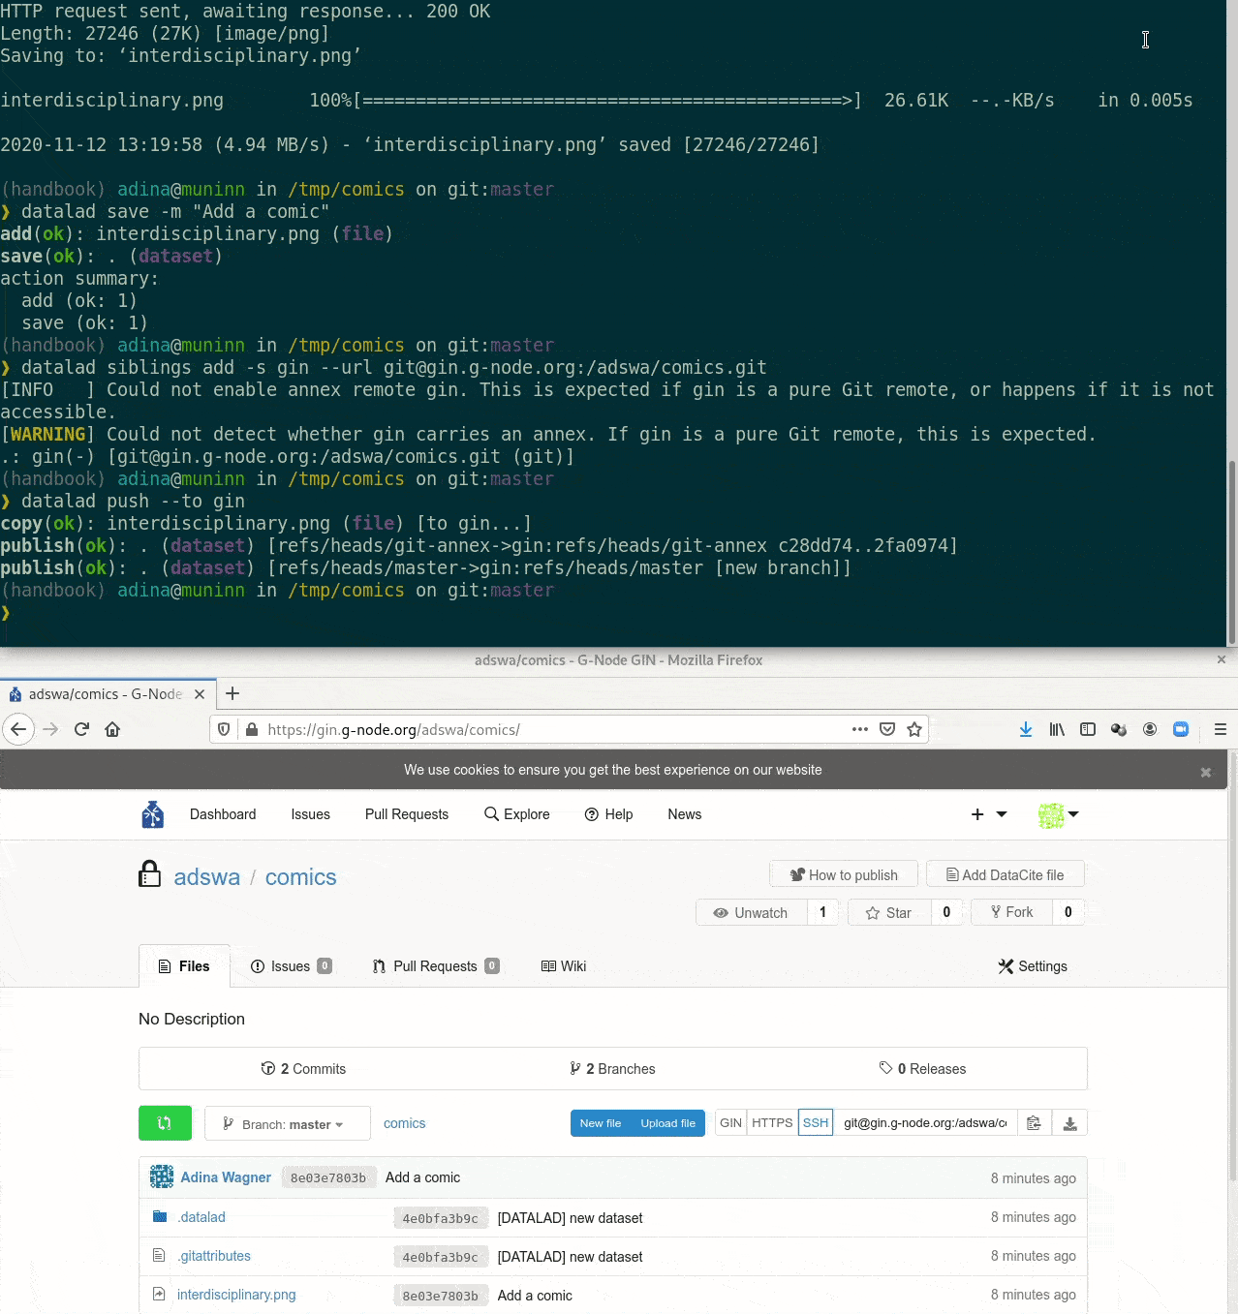
Task: Click the download repository icon
Action: tap(1069, 1123)
